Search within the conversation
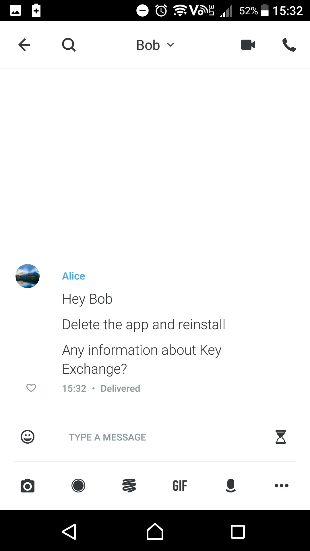 click(69, 45)
